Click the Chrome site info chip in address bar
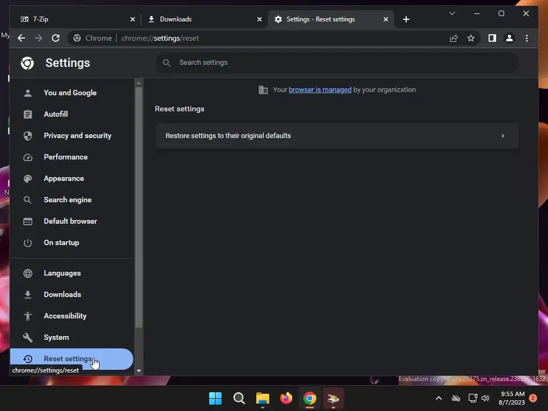 93,38
